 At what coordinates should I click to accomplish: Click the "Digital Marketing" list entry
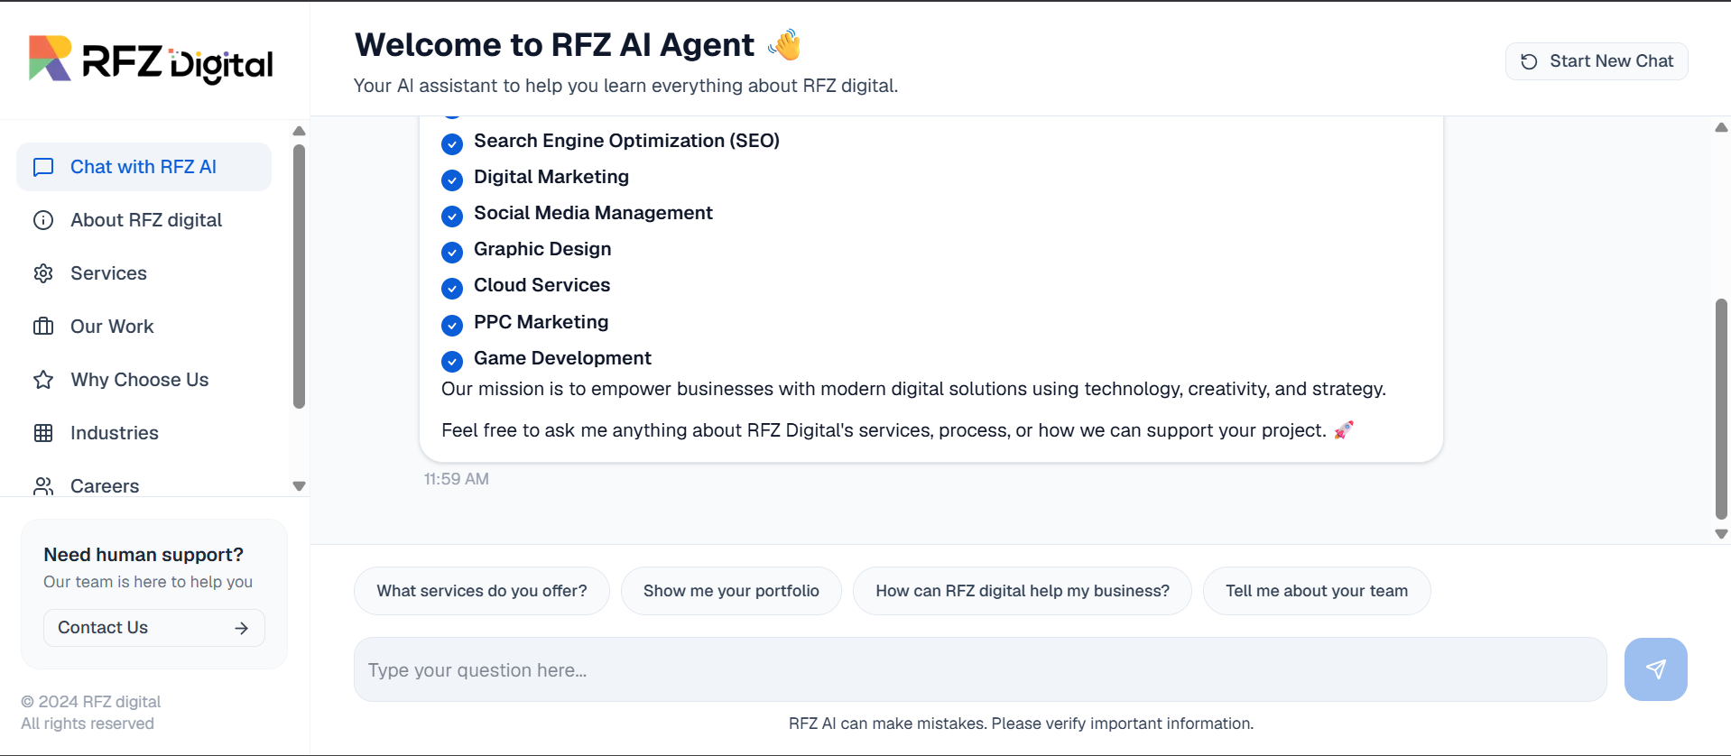tap(551, 177)
